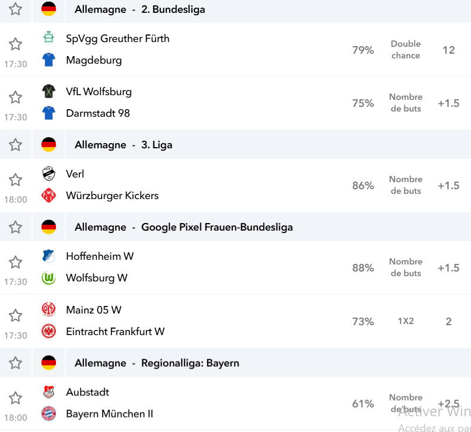471x432 pixels.
Task: Click the VfL Wolfsburg black jersey icon
Action: point(48,91)
